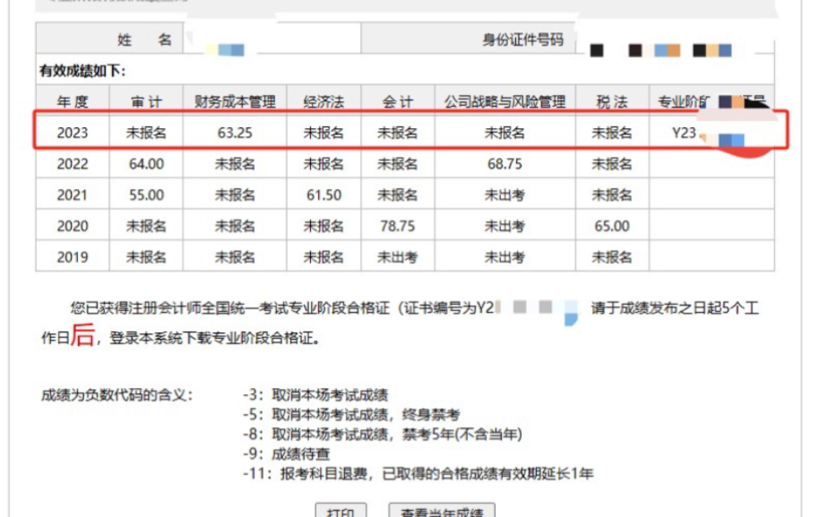Click the large red 后 character

pos(83,335)
